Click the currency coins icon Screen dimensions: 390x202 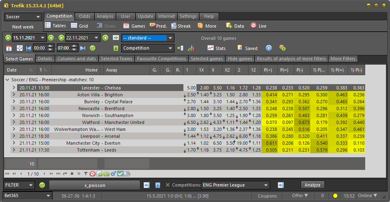283,48
